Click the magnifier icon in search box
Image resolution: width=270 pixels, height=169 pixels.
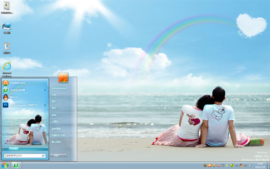point(43,155)
